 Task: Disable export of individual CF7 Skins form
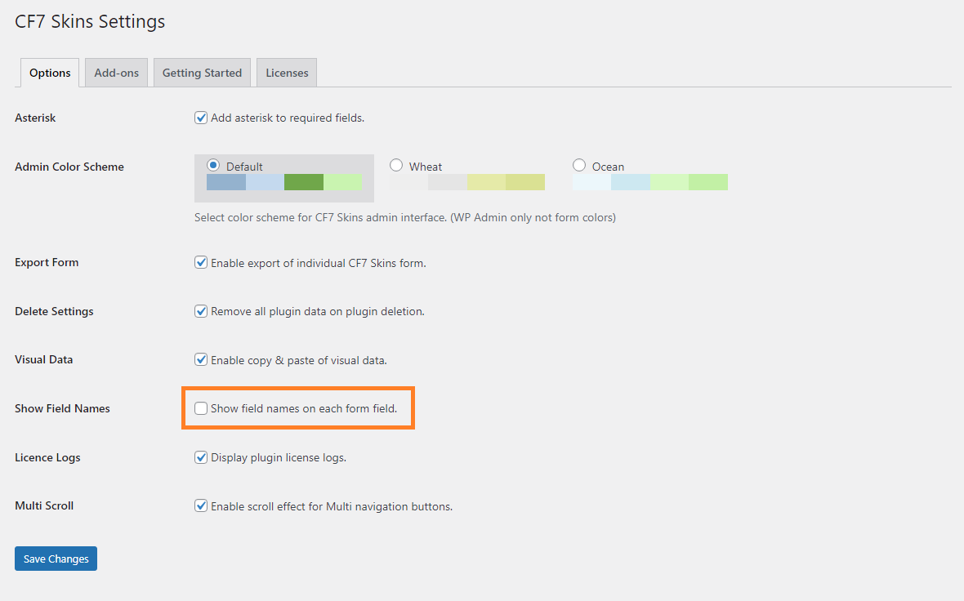click(x=201, y=263)
